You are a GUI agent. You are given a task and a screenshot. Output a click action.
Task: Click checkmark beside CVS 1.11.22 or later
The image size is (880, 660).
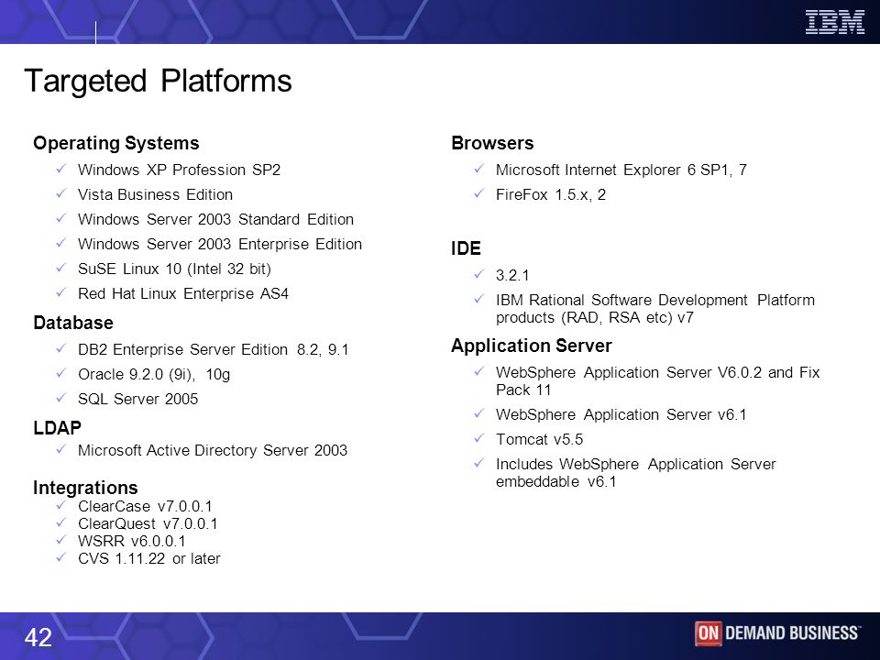(x=61, y=557)
